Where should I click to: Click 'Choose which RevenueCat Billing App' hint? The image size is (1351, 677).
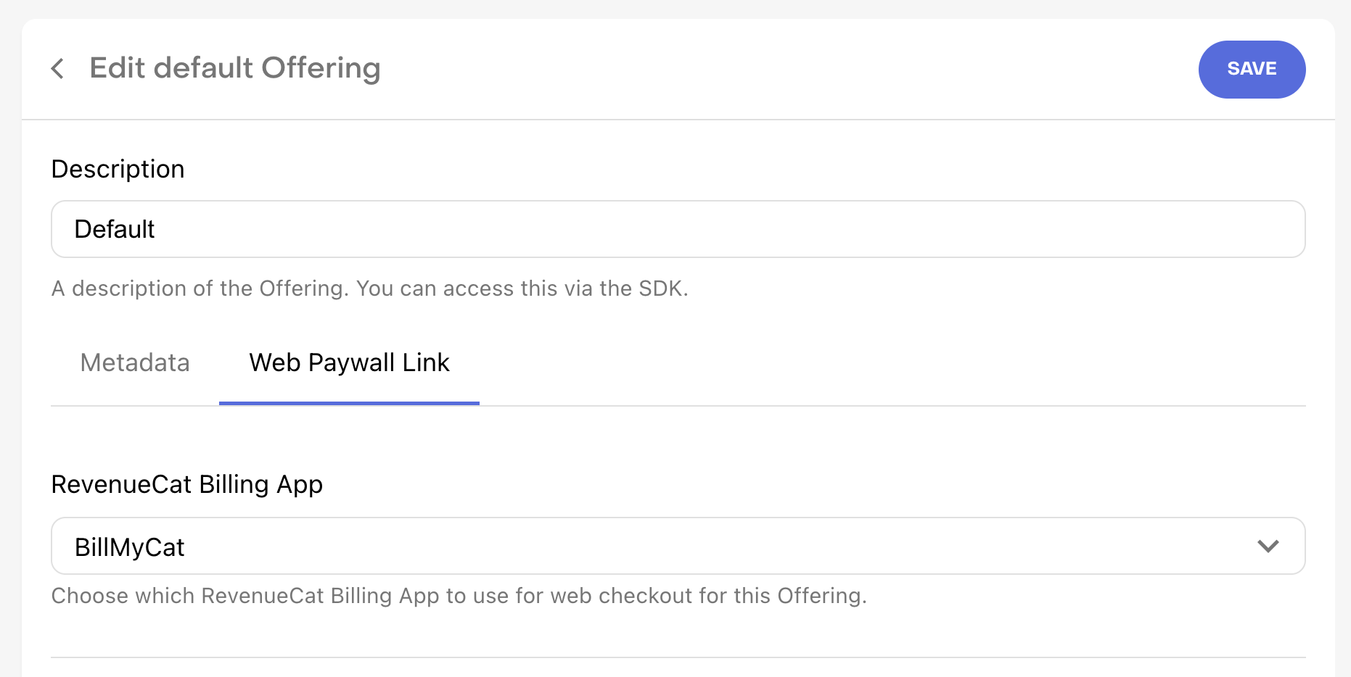click(245, 596)
